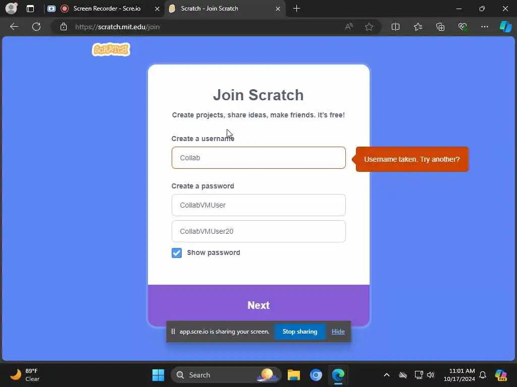Click the address bar URL

point(117,27)
